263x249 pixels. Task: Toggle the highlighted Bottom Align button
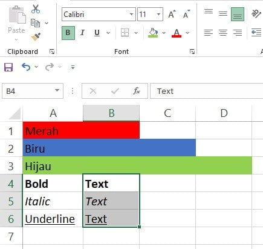tap(238, 15)
